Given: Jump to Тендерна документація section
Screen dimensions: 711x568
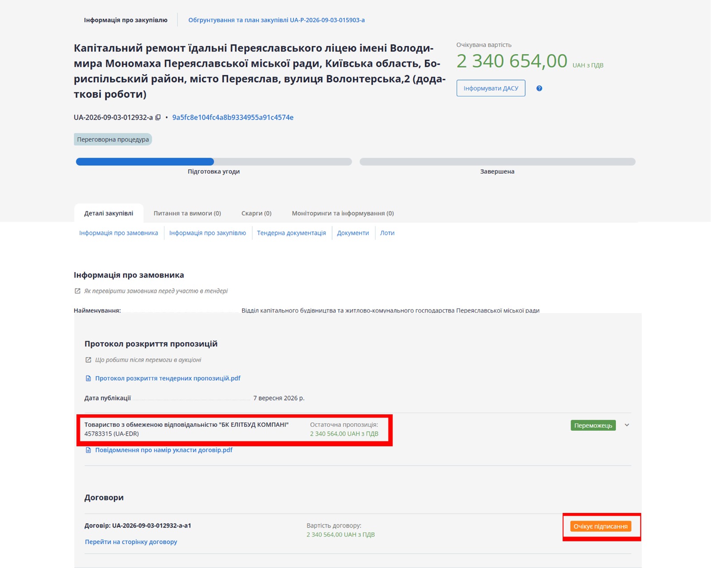Looking at the screenshot, I should click(x=292, y=233).
